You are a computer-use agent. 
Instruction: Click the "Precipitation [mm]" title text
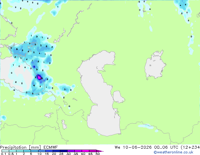[21, 147]
